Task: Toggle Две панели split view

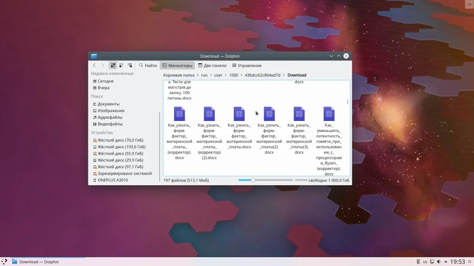Action: pyautogui.click(x=212, y=66)
